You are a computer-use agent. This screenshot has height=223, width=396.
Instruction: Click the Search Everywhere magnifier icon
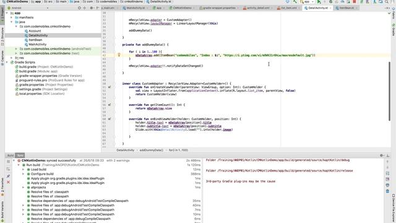pos(387,1)
